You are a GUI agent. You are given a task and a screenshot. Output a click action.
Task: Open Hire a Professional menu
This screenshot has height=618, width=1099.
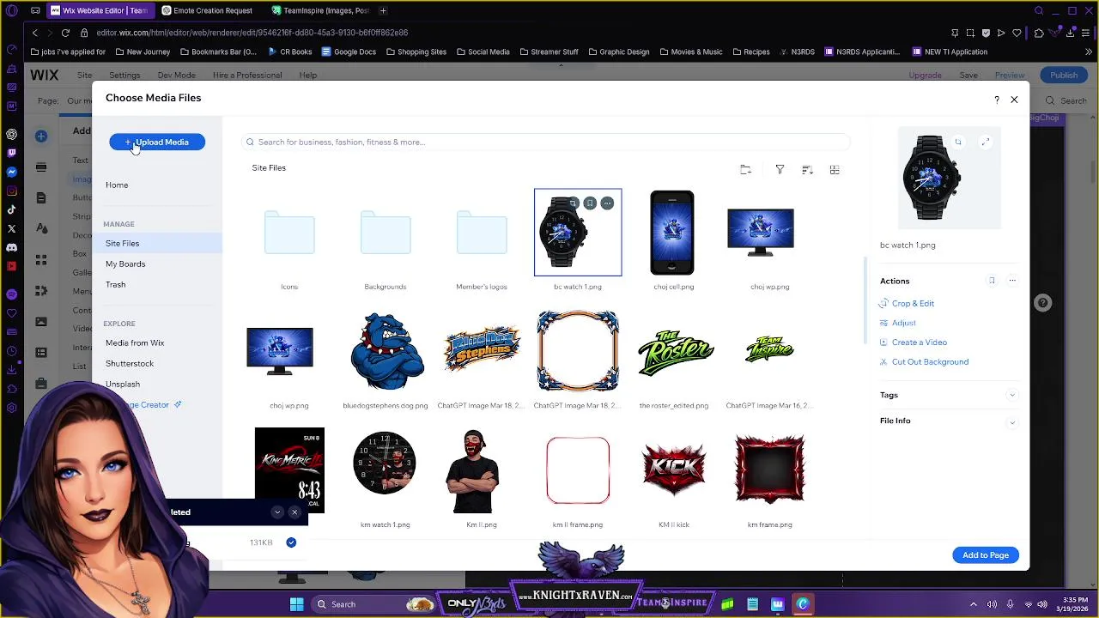247,76
